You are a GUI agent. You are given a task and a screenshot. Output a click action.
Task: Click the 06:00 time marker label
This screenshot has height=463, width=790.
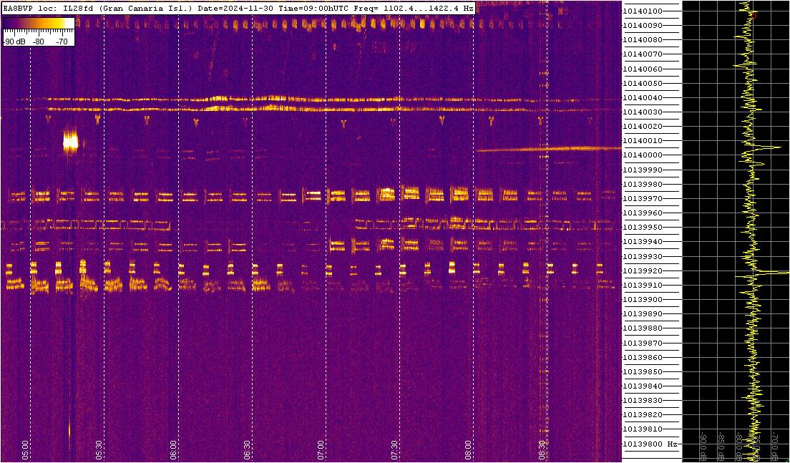click(x=173, y=450)
